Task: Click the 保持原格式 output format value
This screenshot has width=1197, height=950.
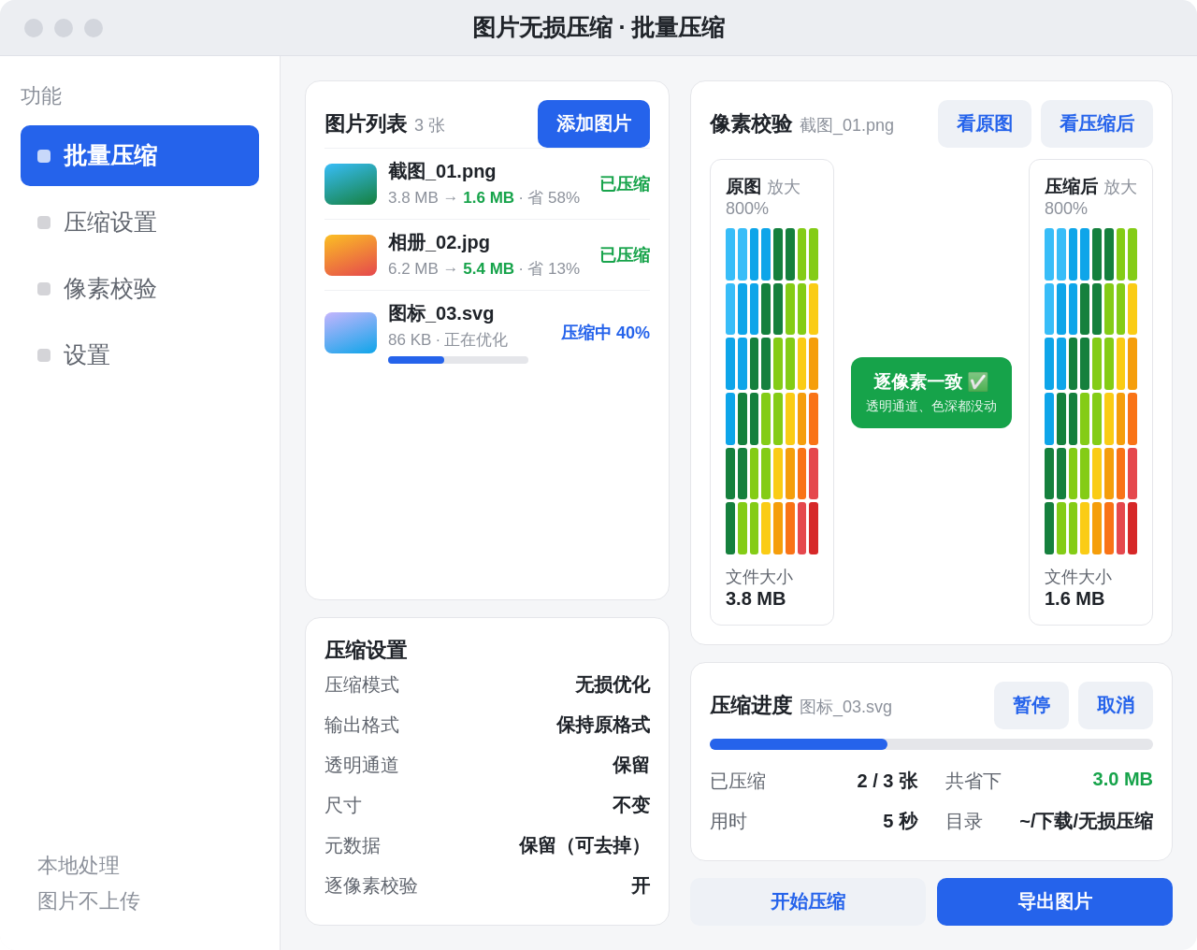Action: coord(603,725)
